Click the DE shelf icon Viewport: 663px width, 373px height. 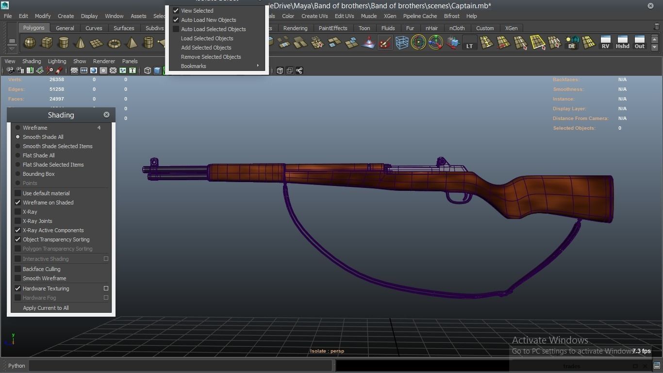(572, 43)
